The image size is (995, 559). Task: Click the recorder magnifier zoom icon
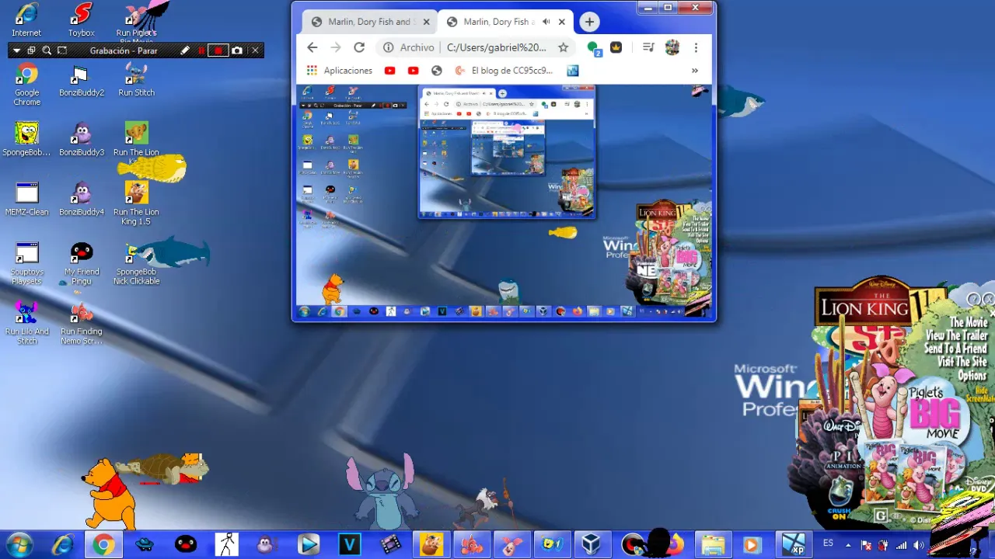pyautogui.click(x=47, y=50)
